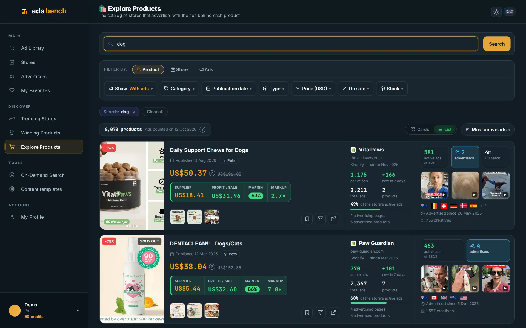Navigate to Trending Stores
This screenshot has height=328, width=526.
click(x=44, y=119)
